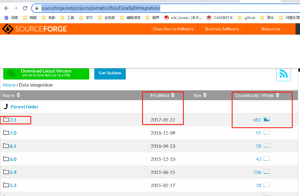Screen dimensions: 300x196
Task: Open the 音乐 bookmark folder
Action: coord(267,18)
